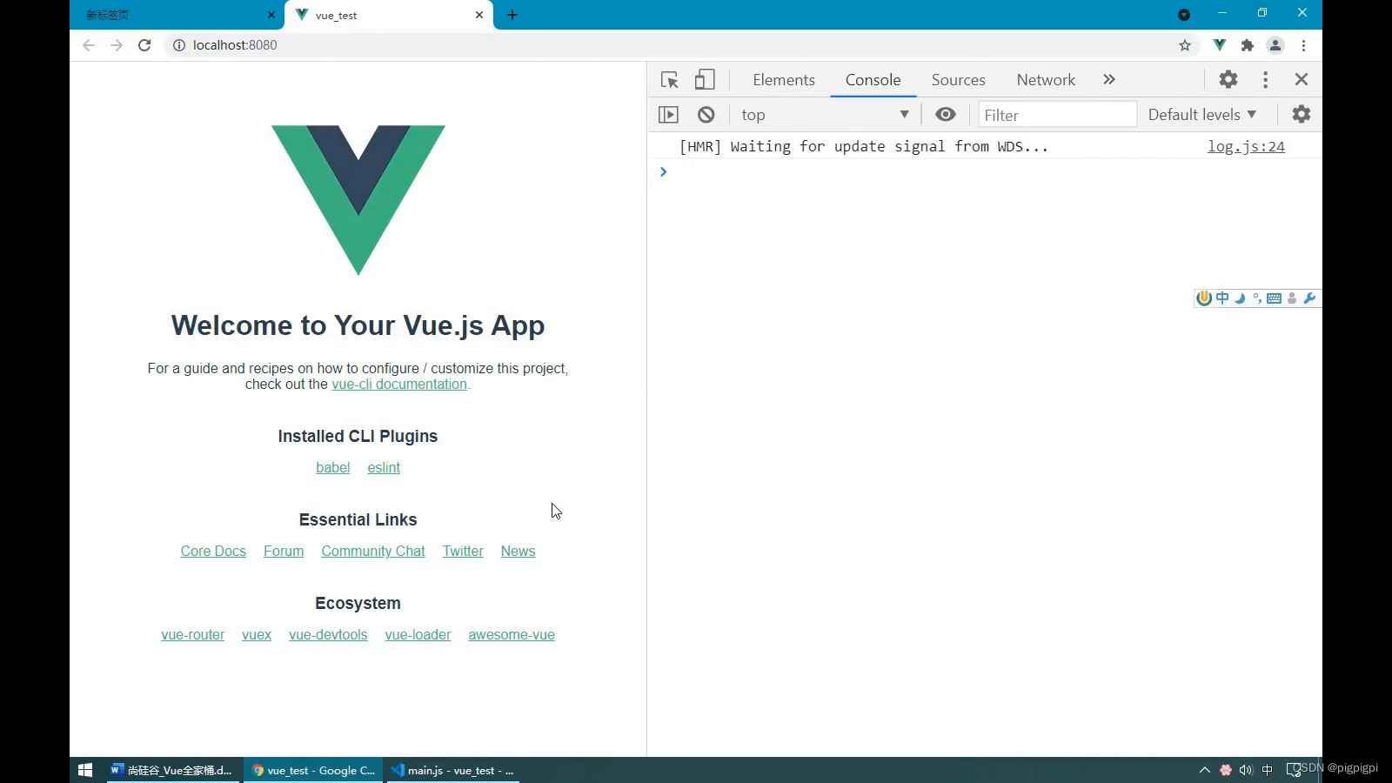Open the Core Docs link
Image resolution: width=1392 pixels, height=783 pixels.
tap(213, 552)
